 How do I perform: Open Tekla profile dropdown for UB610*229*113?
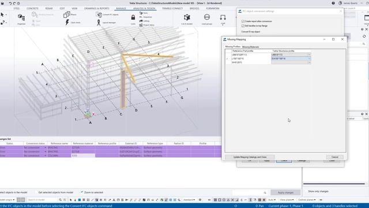coord(309,55)
